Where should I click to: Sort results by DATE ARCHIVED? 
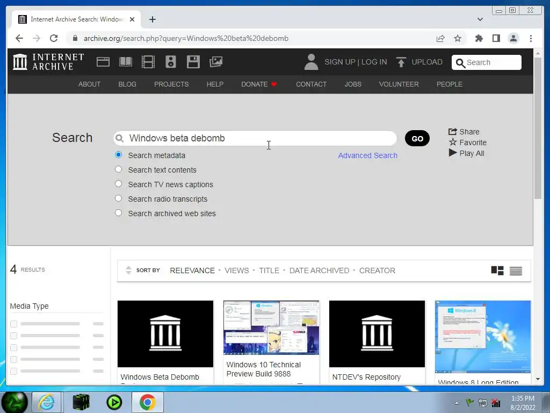(319, 270)
